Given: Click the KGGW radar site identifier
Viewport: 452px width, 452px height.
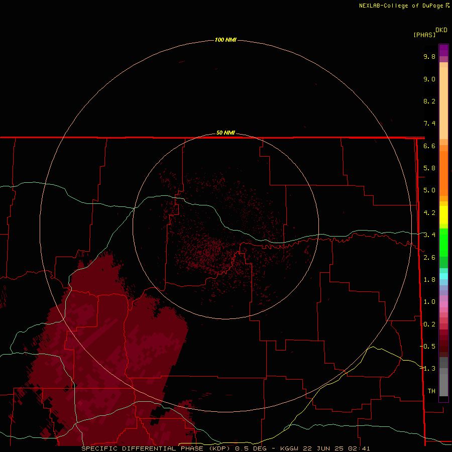Looking at the screenshot, I should point(290,448).
